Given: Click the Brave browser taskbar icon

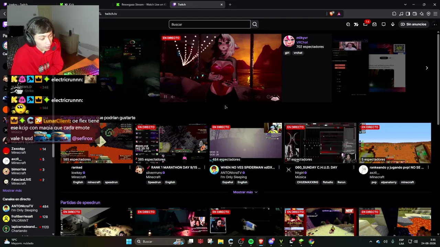Looking at the screenshot, I should [x=261, y=242].
